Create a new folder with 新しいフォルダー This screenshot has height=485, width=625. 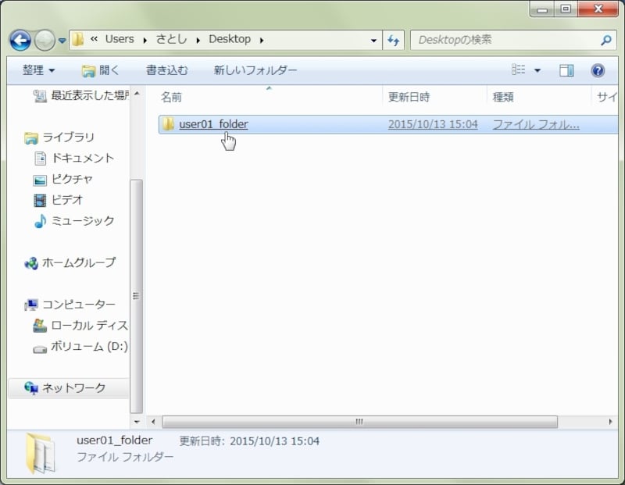255,70
